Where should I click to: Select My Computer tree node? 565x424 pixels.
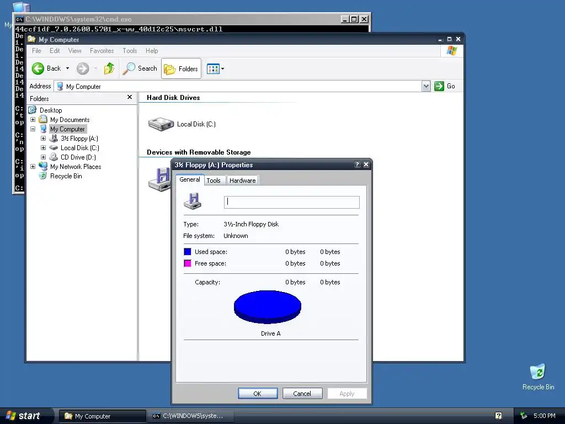click(x=67, y=129)
